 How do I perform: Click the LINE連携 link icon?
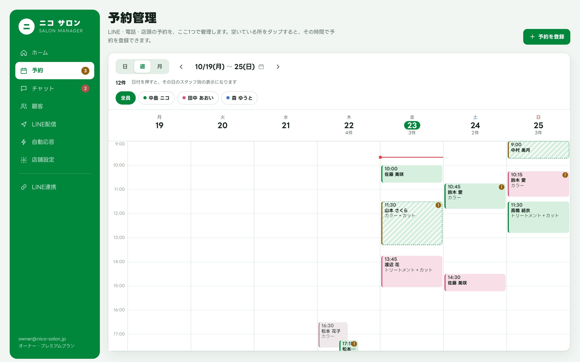tap(24, 187)
